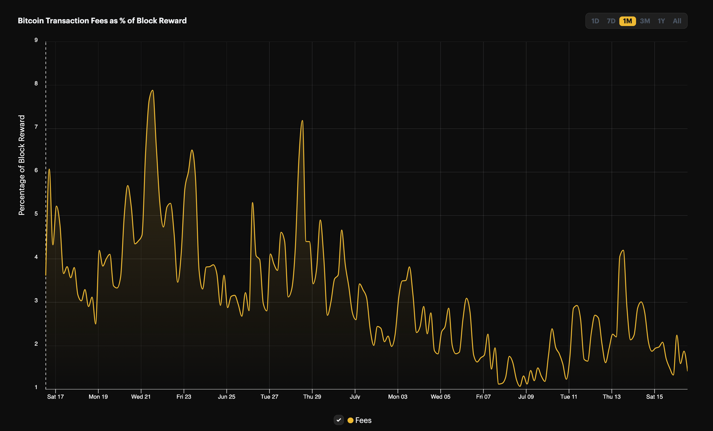713x431 pixels.
Task: Click the Thu 13 date label
Action: [x=612, y=397]
